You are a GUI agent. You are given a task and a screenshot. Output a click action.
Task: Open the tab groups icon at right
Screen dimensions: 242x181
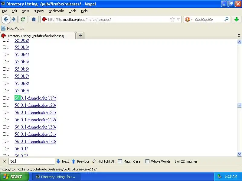click(239, 36)
